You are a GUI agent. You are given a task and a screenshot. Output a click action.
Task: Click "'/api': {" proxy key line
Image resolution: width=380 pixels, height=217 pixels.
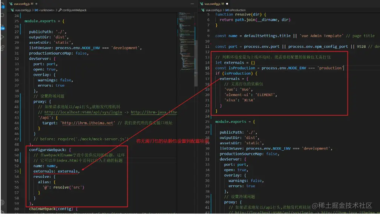(48, 118)
